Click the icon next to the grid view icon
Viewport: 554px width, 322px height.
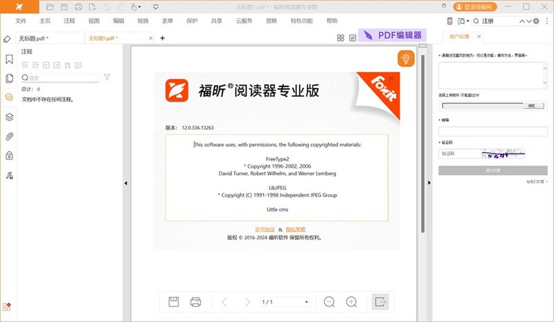point(353,38)
